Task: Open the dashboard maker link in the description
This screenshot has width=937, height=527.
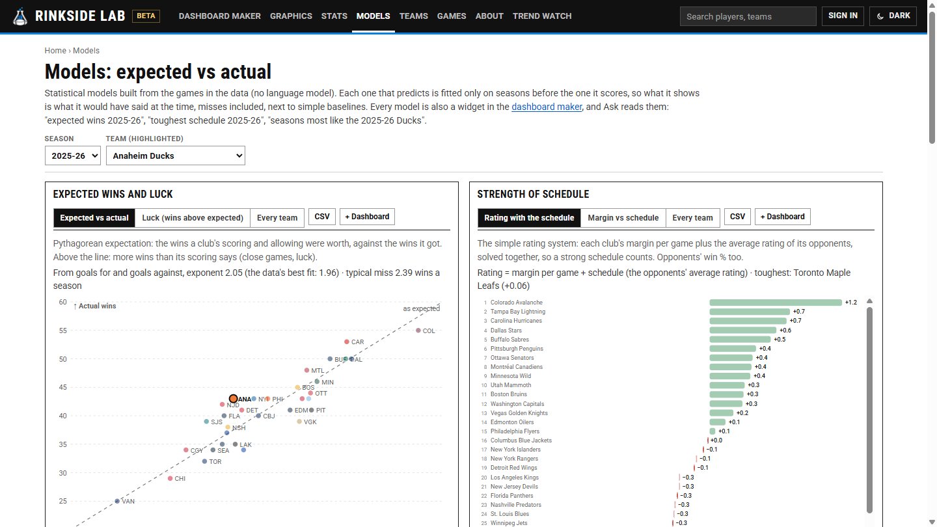Action: pyautogui.click(x=547, y=107)
